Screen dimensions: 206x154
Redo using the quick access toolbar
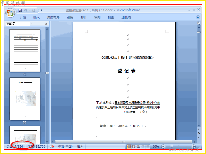[34, 11]
